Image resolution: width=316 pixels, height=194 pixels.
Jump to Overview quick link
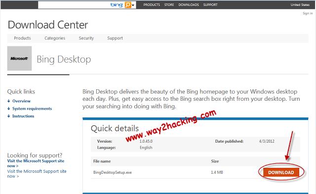click(x=21, y=101)
